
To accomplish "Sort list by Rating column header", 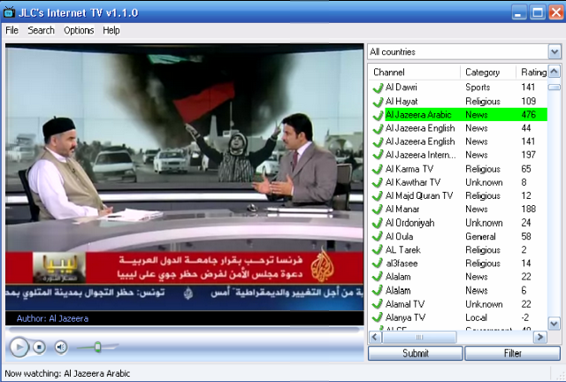I will point(532,73).
